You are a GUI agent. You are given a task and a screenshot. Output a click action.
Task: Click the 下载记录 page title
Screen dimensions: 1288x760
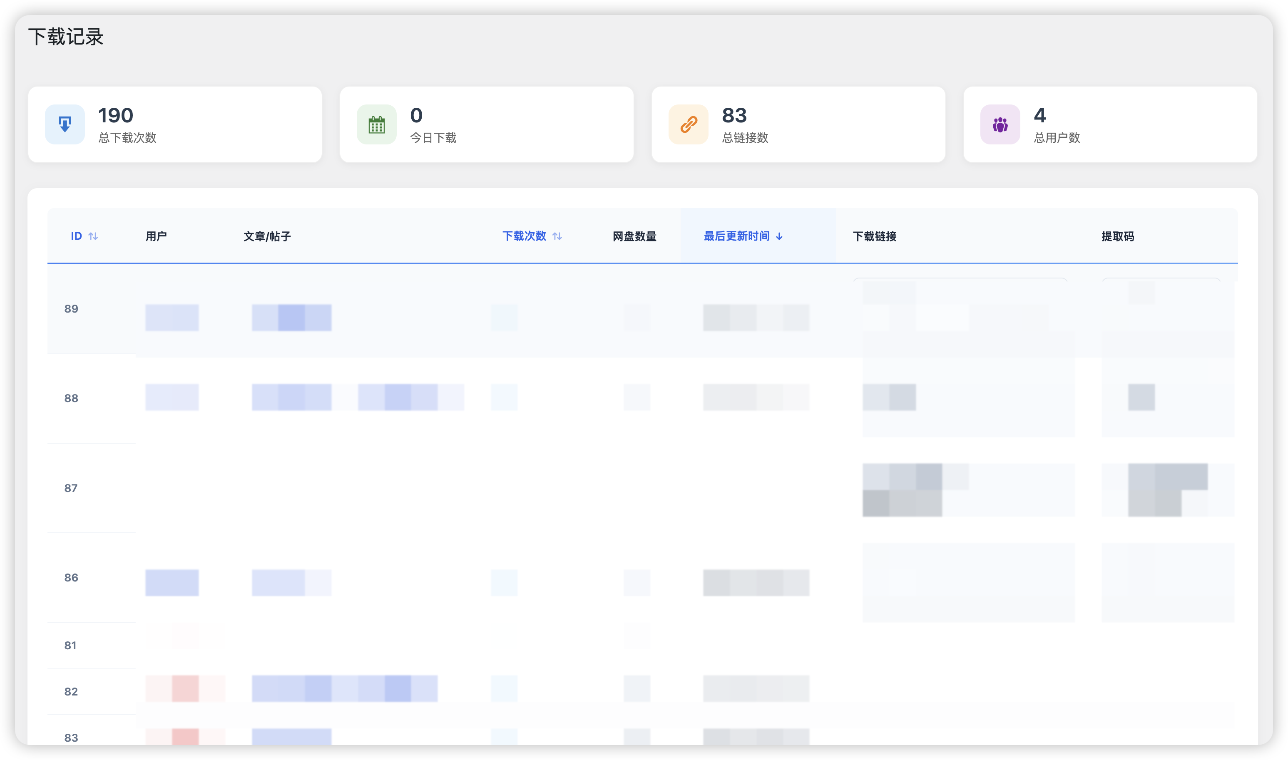tap(65, 37)
